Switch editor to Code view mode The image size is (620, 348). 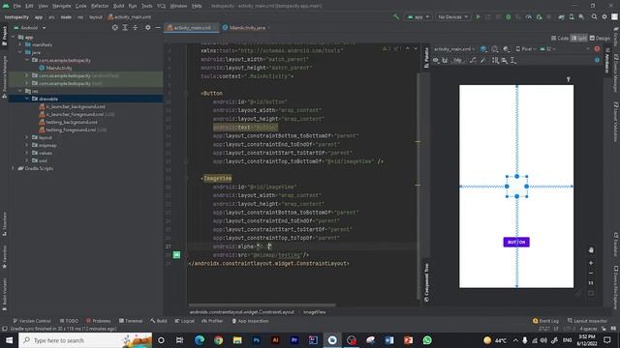pos(560,39)
